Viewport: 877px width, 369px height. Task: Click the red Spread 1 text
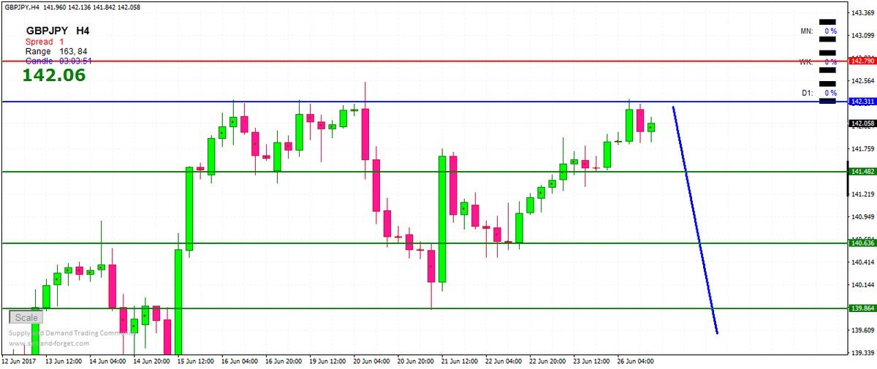(x=45, y=42)
